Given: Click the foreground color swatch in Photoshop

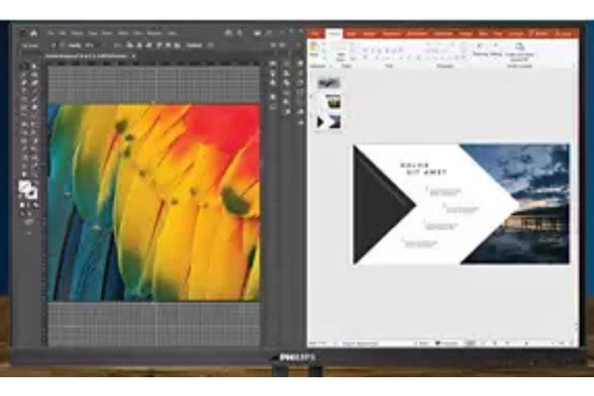Looking at the screenshot, I should [x=26, y=186].
